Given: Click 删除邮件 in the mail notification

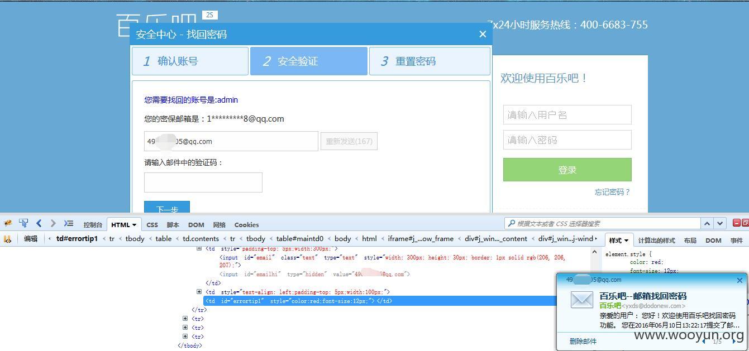Looking at the screenshot, I should click(583, 341).
